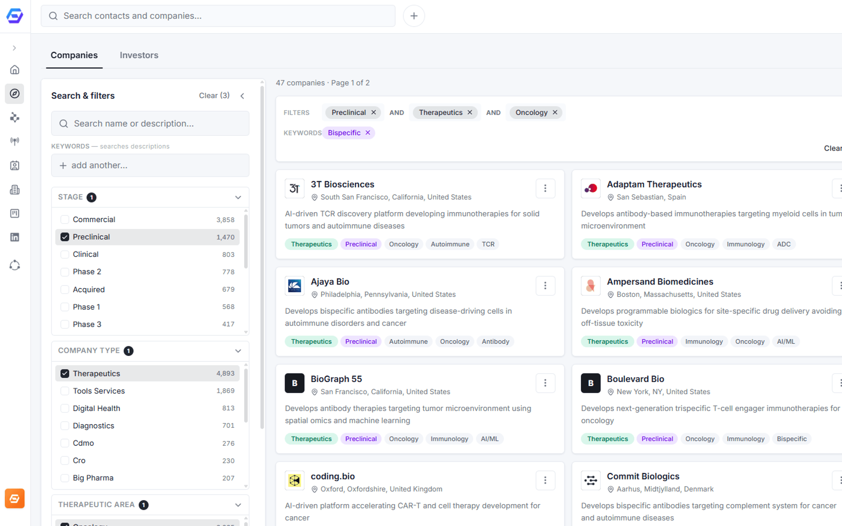Open the circular sync icon in sidebar

(14, 265)
